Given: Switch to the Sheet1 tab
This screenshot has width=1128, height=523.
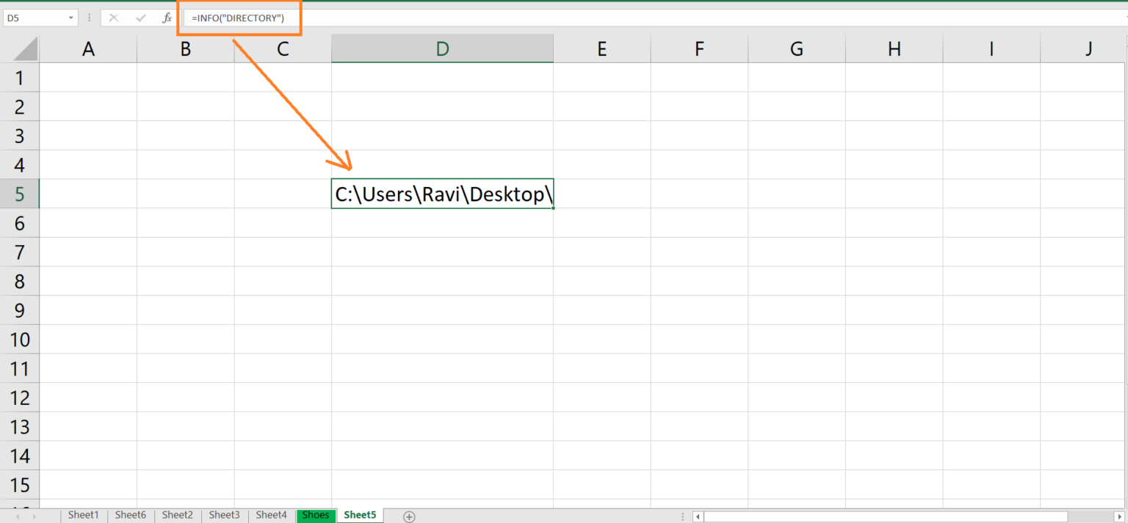Looking at the screenshot, I should point(83,515).
